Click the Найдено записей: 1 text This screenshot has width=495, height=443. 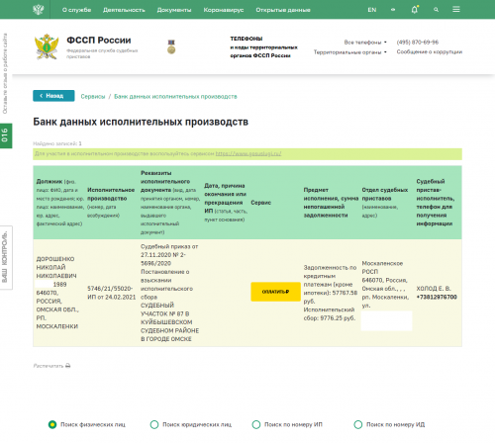point(57,143)
